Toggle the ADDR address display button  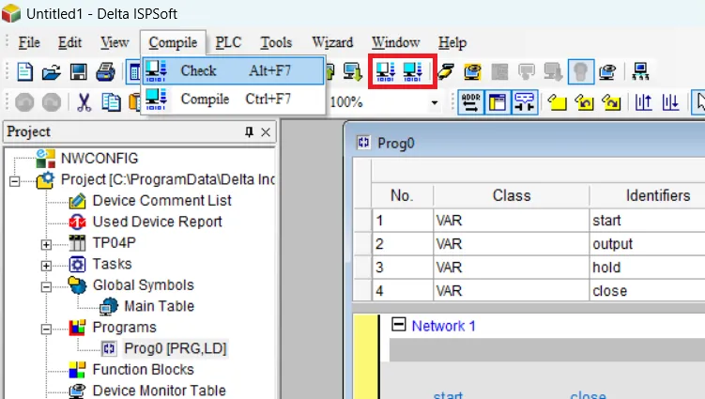click(470, 102)
